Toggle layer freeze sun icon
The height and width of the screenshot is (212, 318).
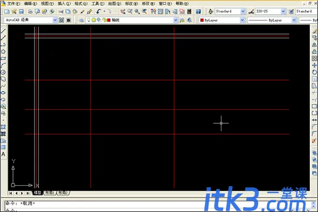coord(93,20)
